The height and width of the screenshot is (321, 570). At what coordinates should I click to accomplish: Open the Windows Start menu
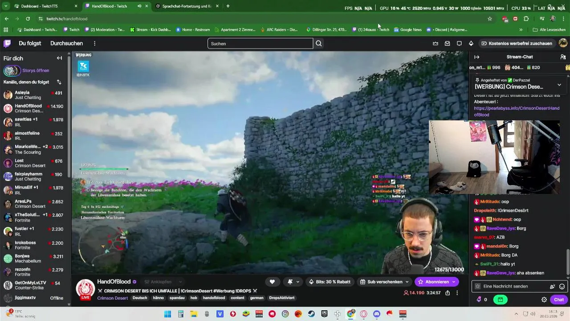(x=167, y=314)
